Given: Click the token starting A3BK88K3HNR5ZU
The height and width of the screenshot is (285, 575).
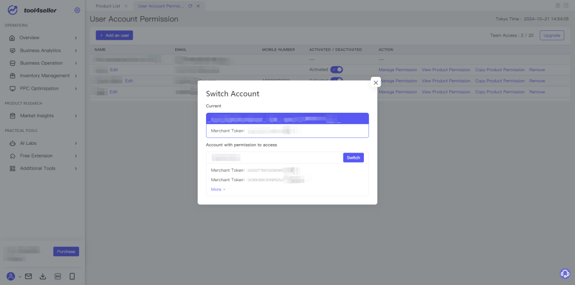Looking at the screenshot, I should coord(266,180).
